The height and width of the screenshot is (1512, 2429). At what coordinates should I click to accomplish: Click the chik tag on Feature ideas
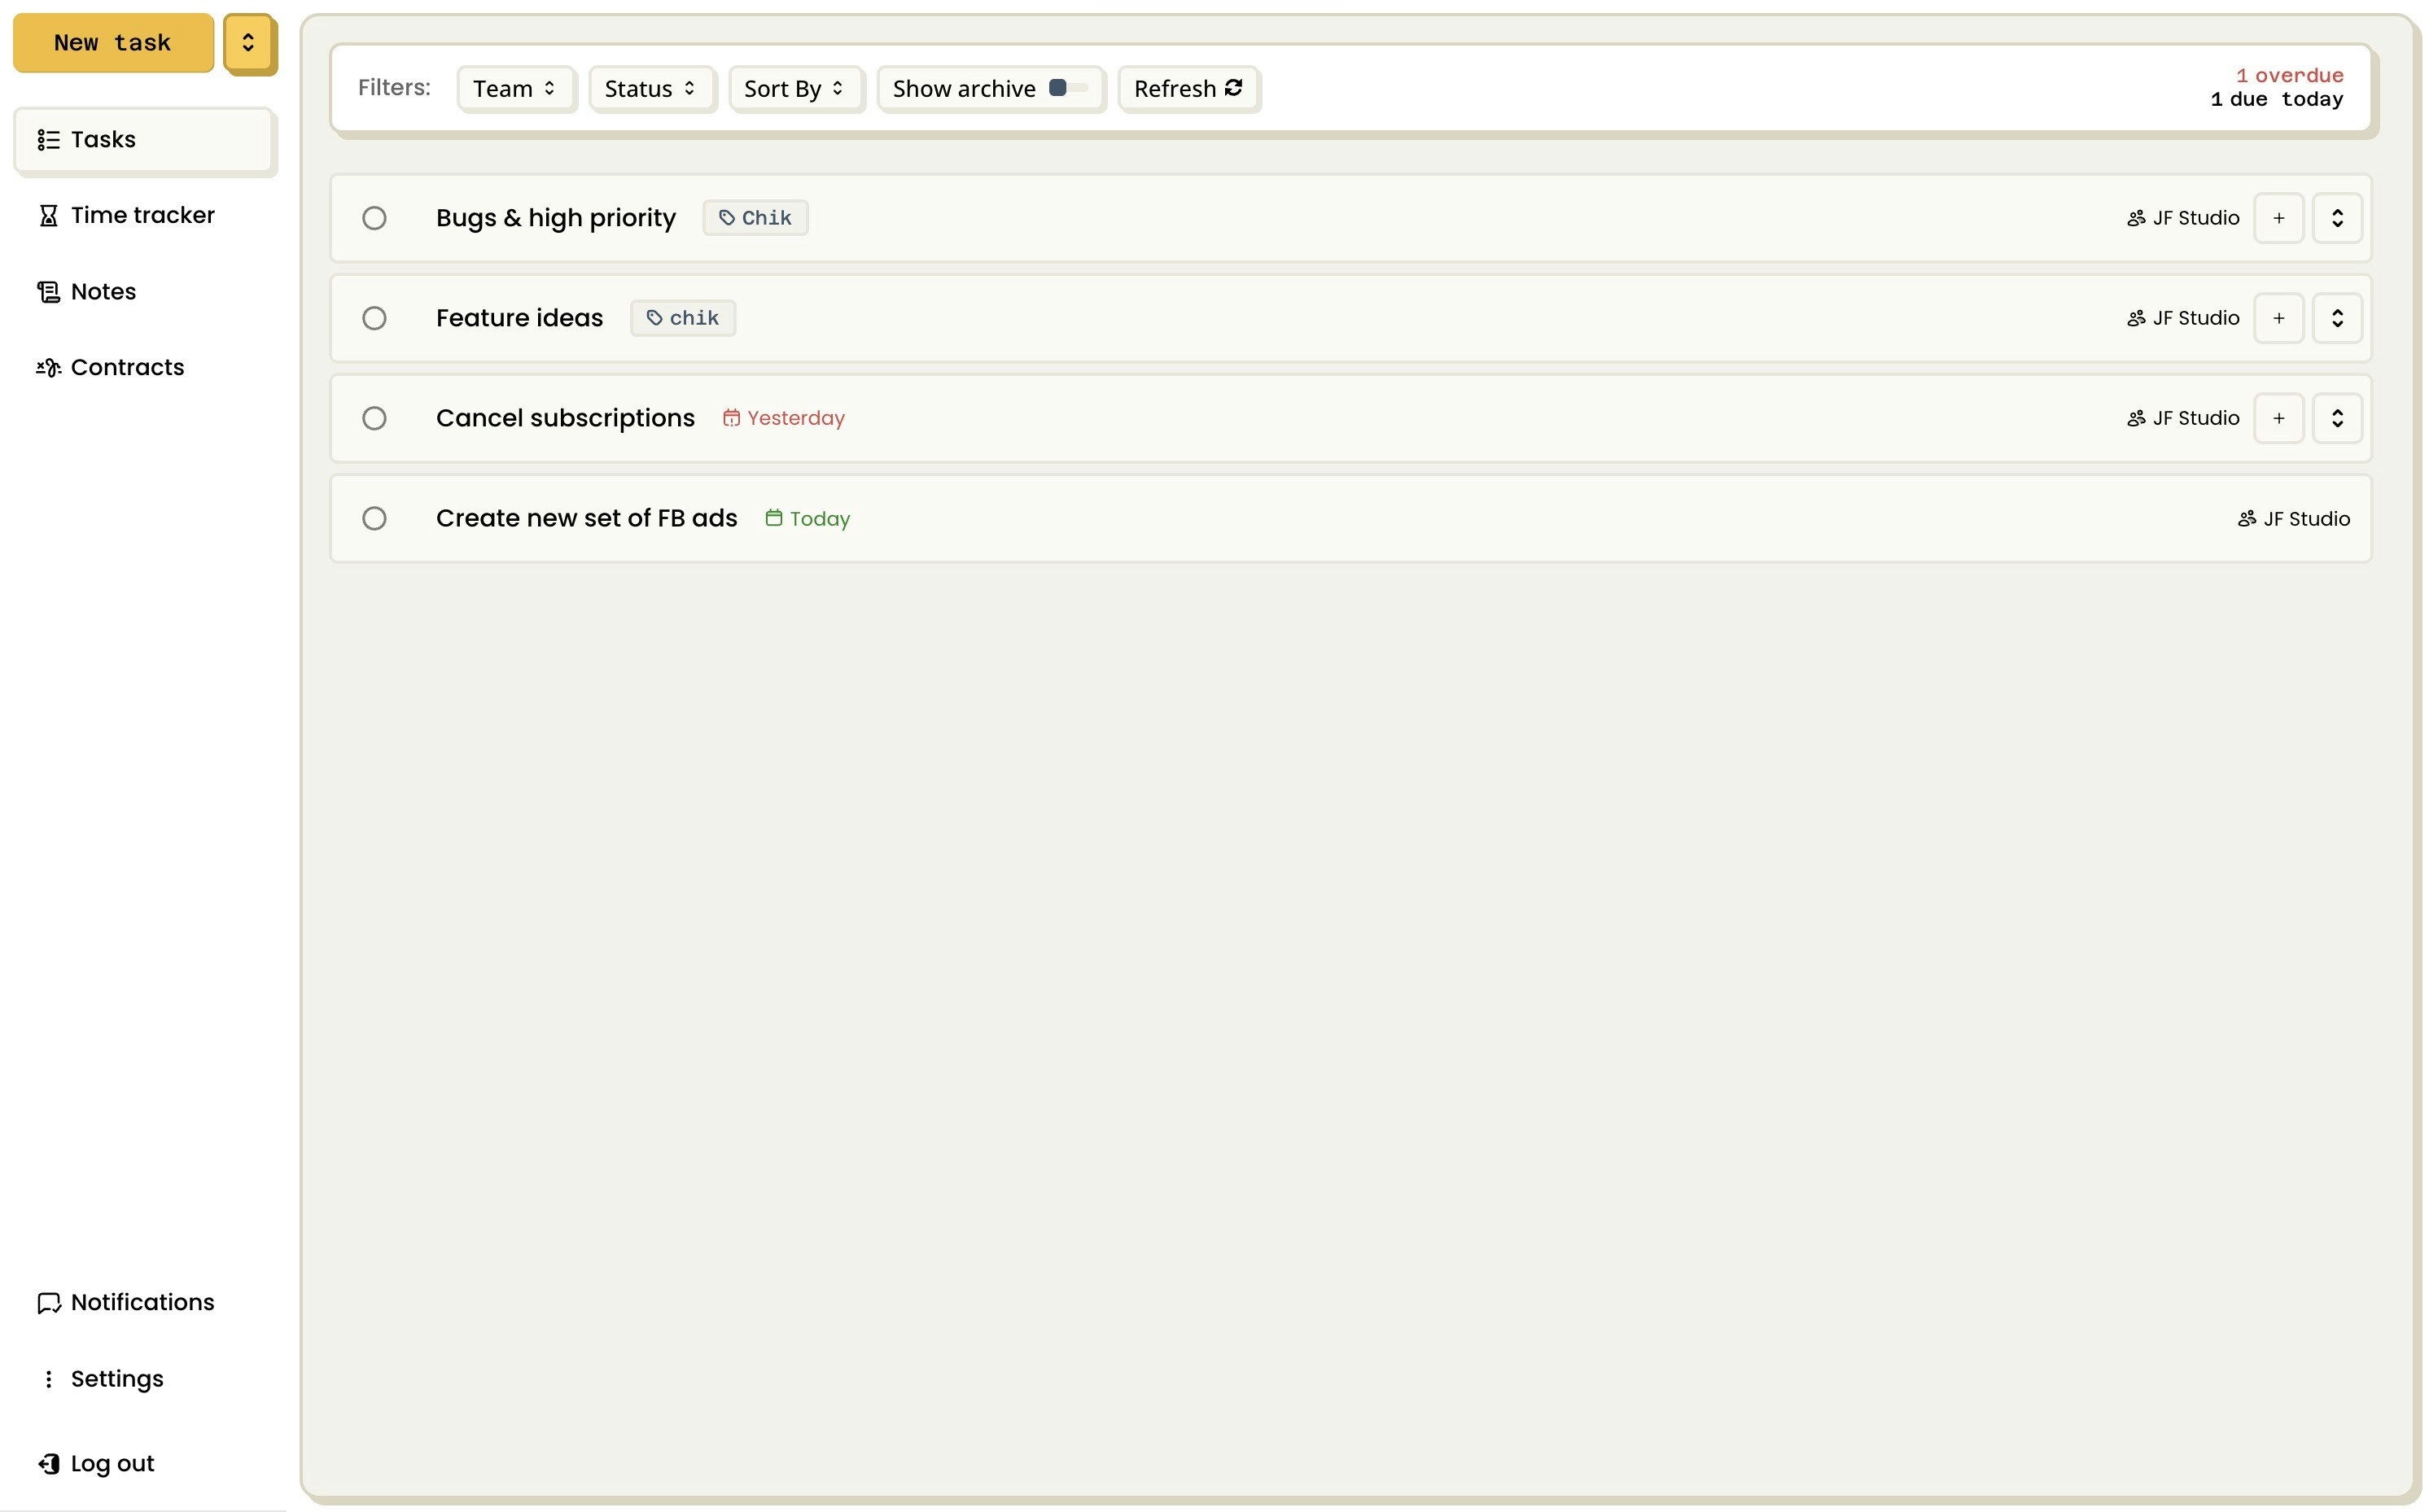pos(682,318)
